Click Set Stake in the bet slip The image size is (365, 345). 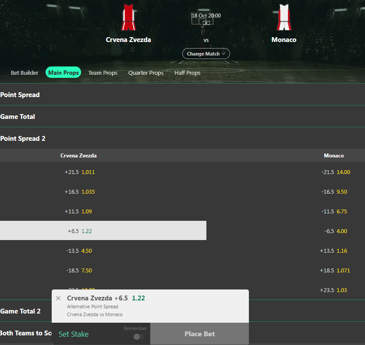[x=74, y=334]
